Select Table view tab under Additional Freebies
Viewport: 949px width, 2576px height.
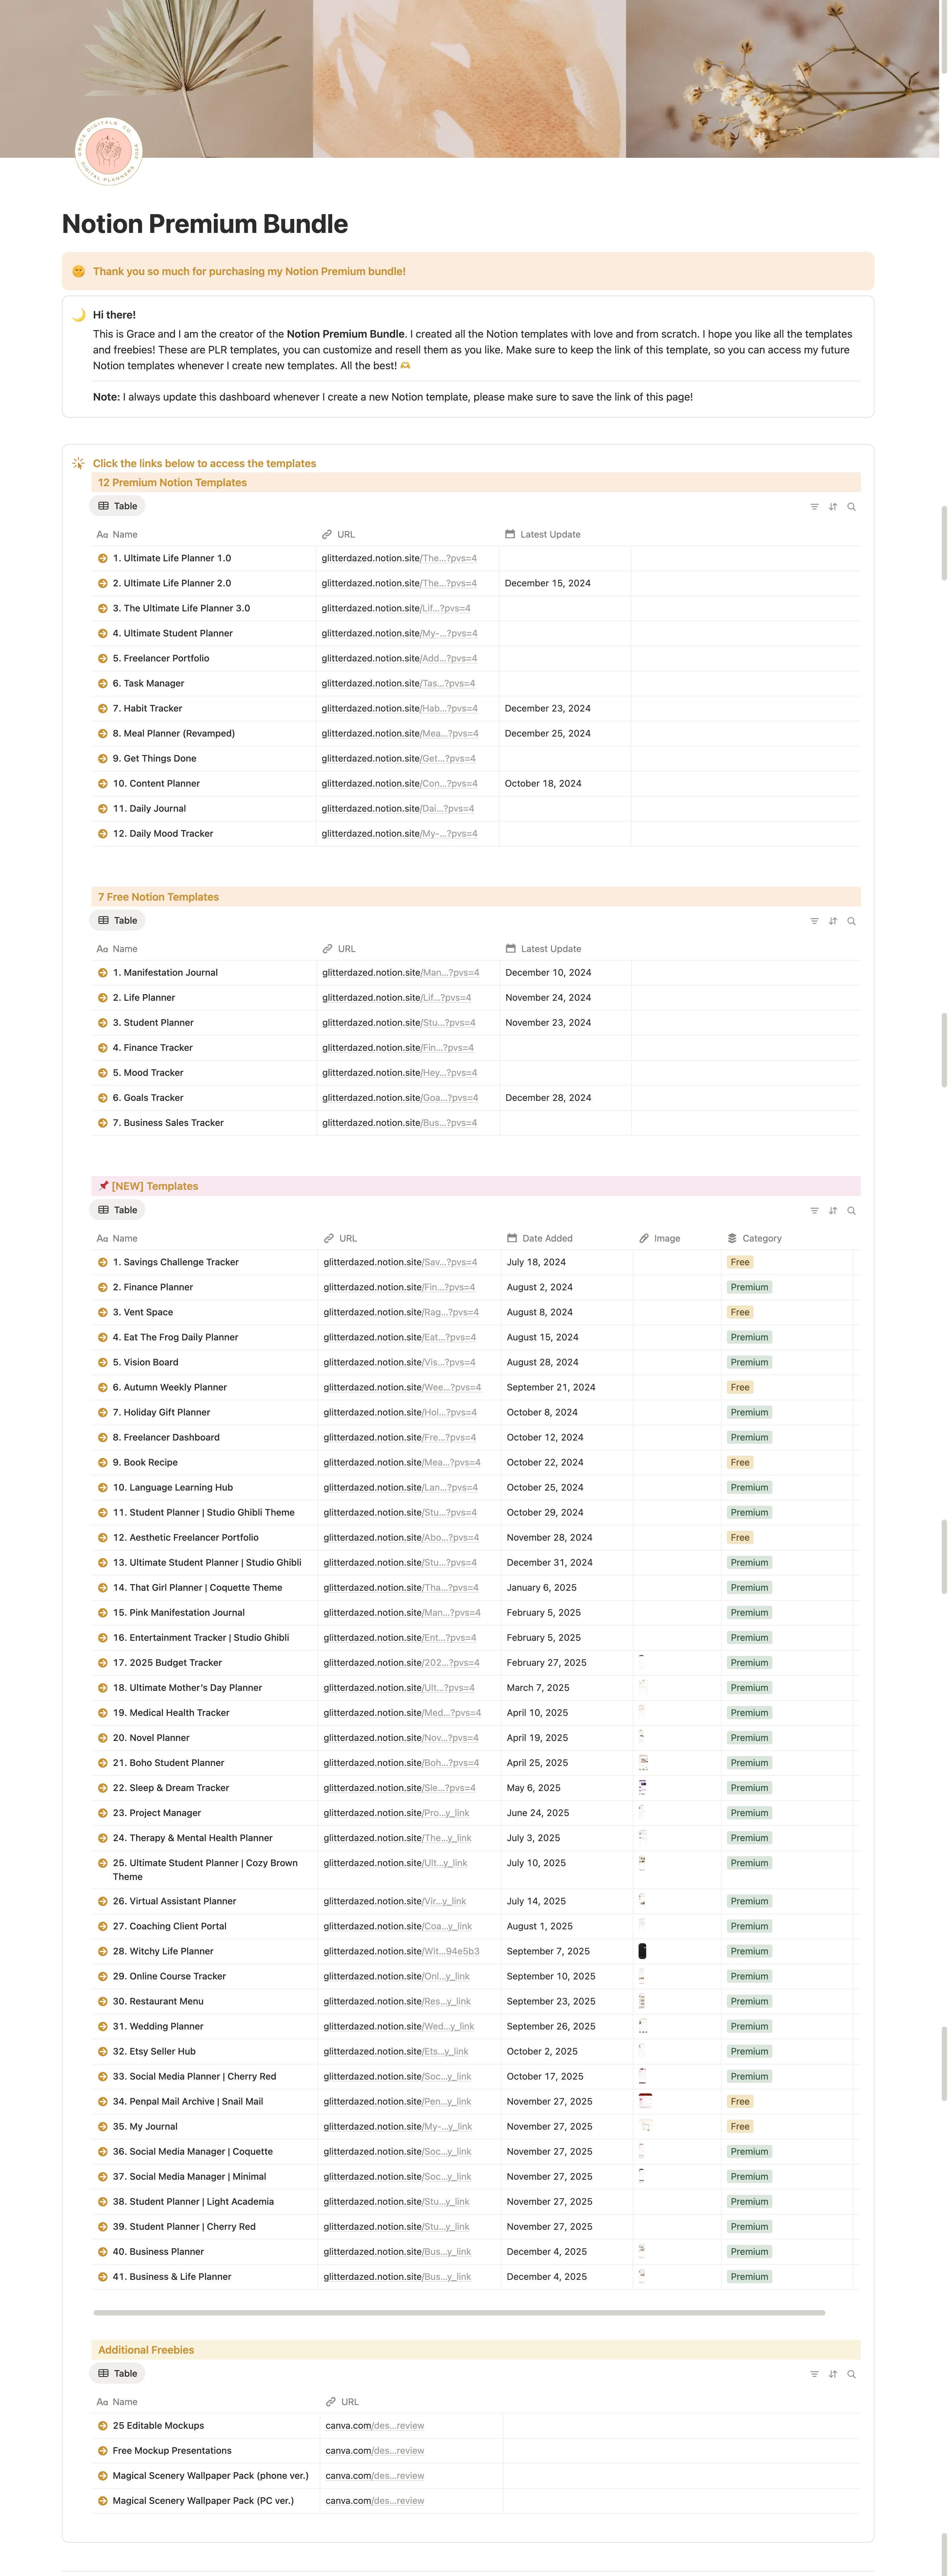[118, 2373]
